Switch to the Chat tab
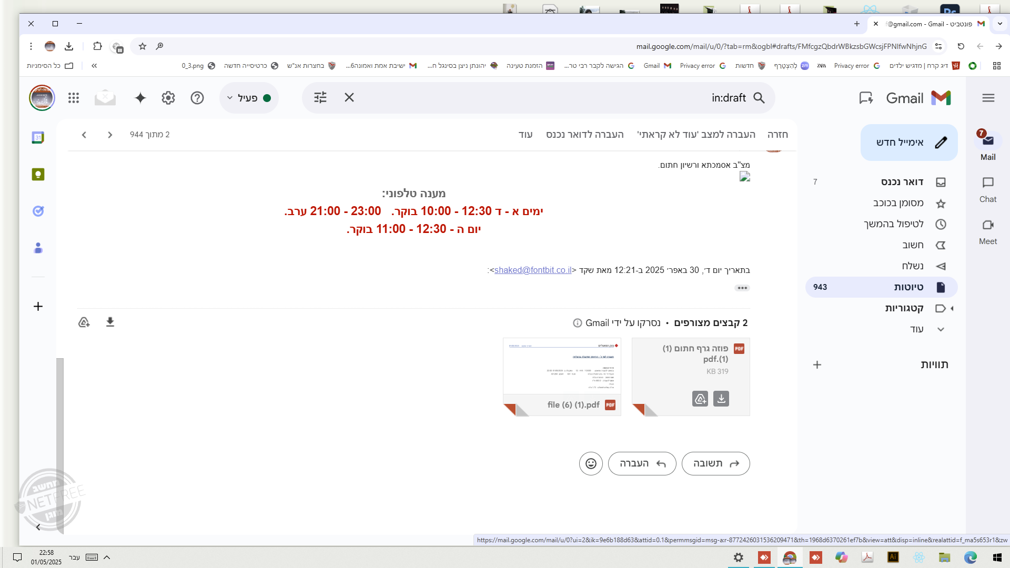 (x=987, y=189)
